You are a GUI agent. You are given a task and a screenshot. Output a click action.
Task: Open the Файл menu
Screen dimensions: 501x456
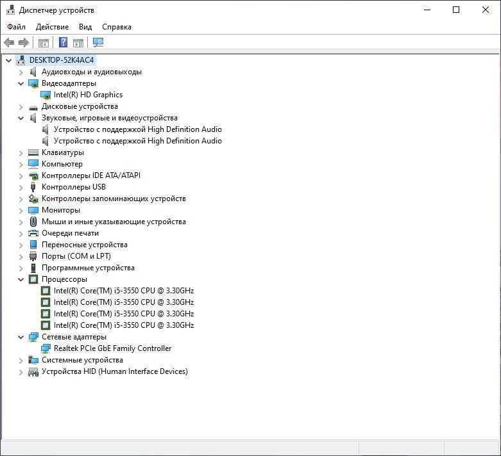click(16, 27)
